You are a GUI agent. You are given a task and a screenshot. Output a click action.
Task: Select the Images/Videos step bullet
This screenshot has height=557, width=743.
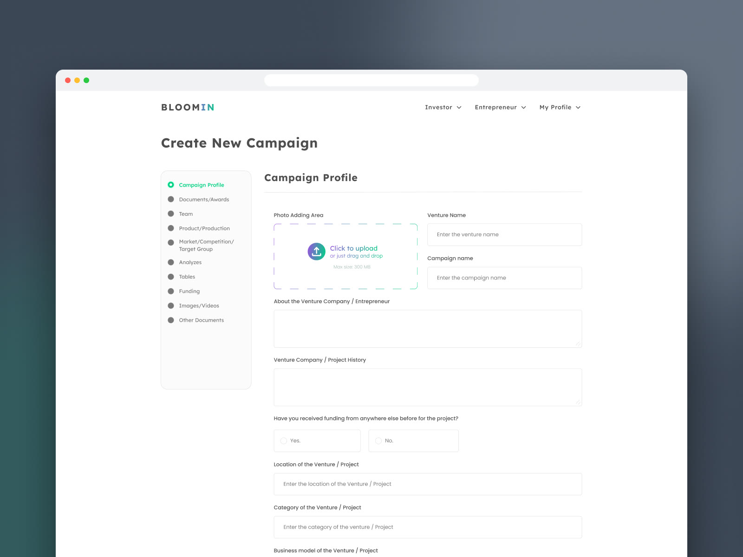171,305
